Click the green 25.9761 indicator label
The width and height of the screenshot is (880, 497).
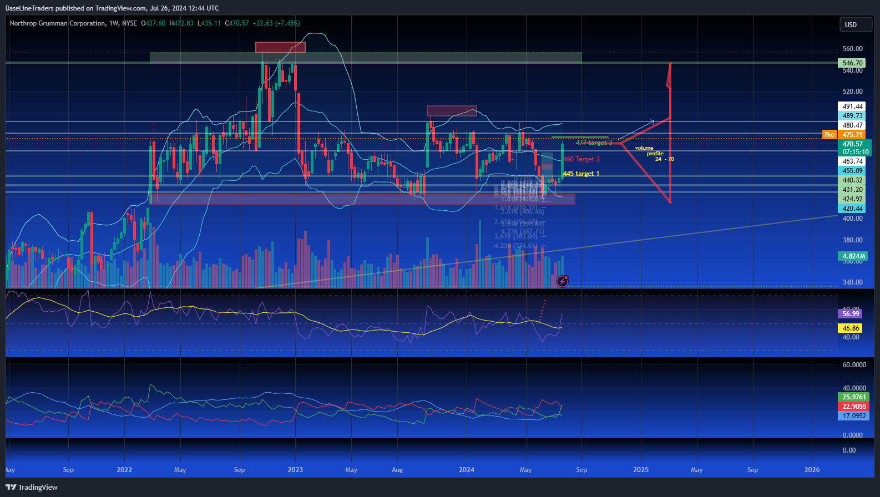[x=853, y=397]
